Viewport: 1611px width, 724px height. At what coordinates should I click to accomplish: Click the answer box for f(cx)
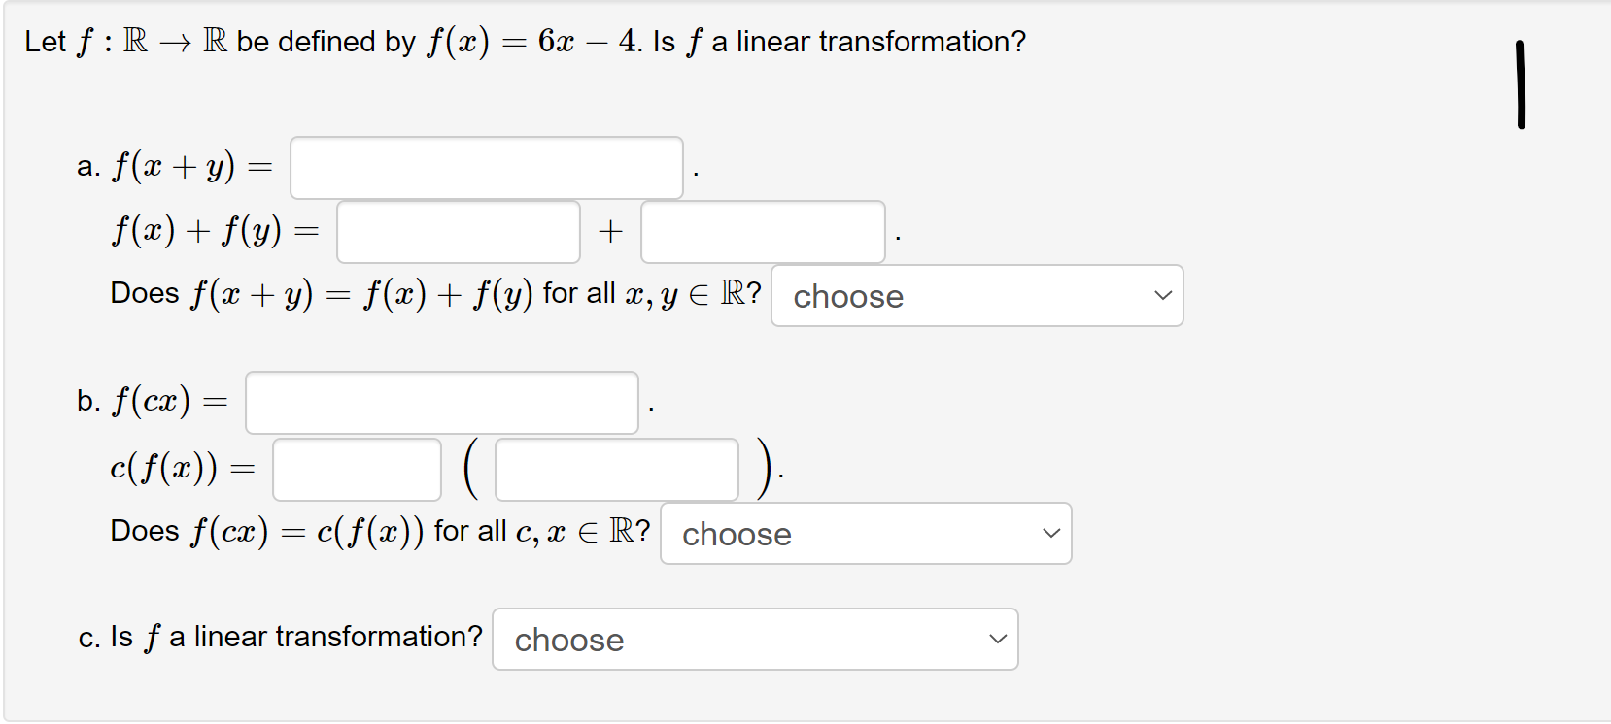(x=442, y=402)
